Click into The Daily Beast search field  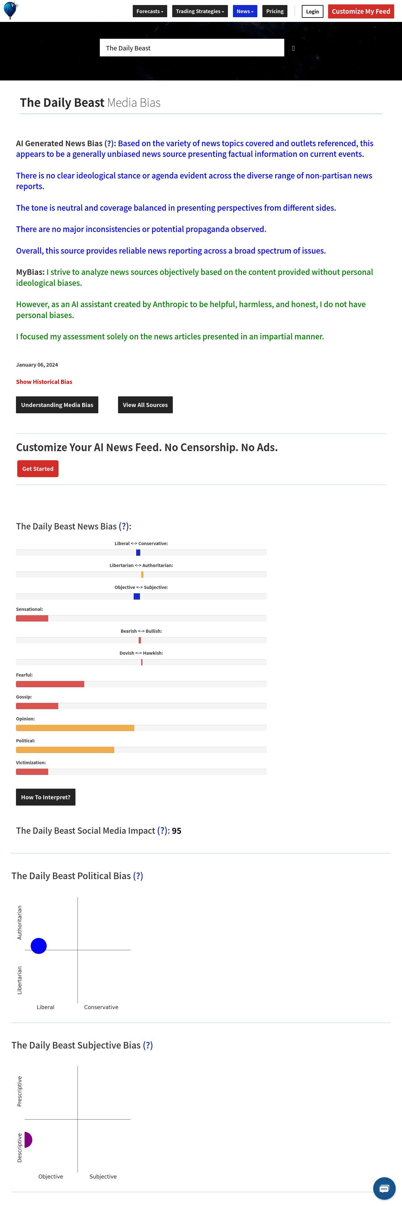(x=192, y=48)
